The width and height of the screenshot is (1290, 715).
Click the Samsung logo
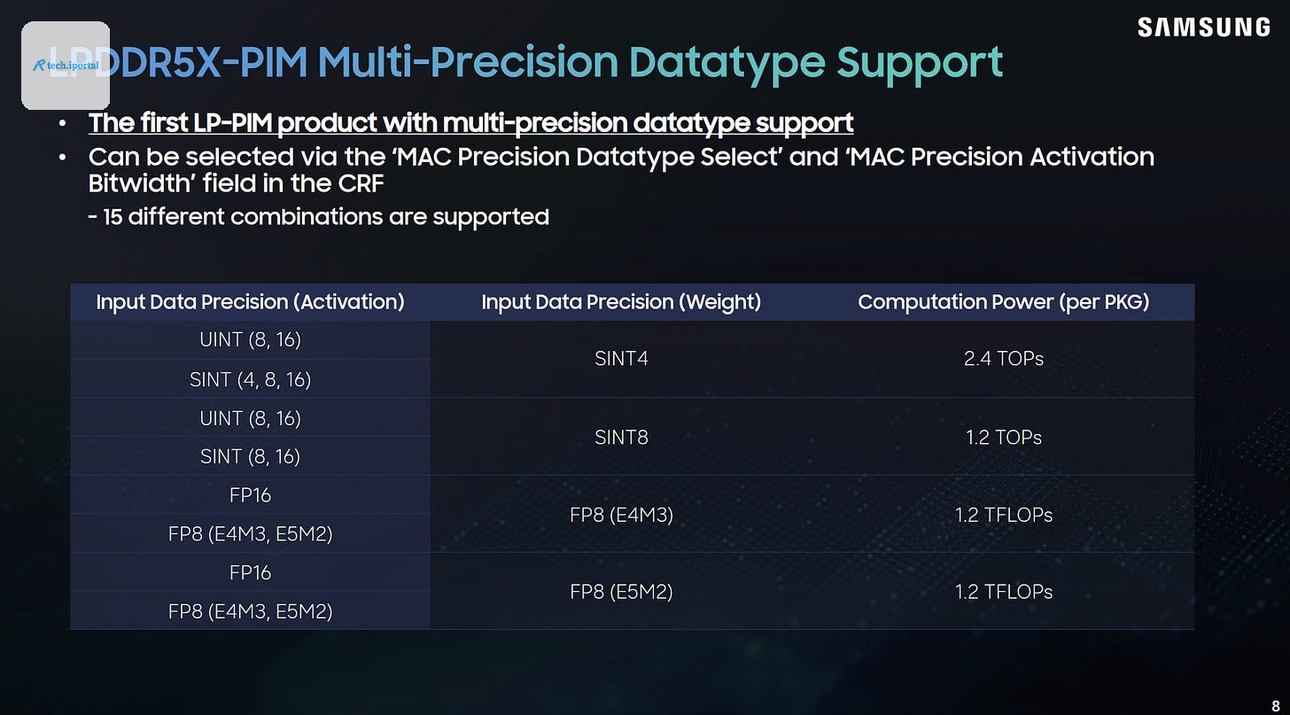[x=1204, y=27]
